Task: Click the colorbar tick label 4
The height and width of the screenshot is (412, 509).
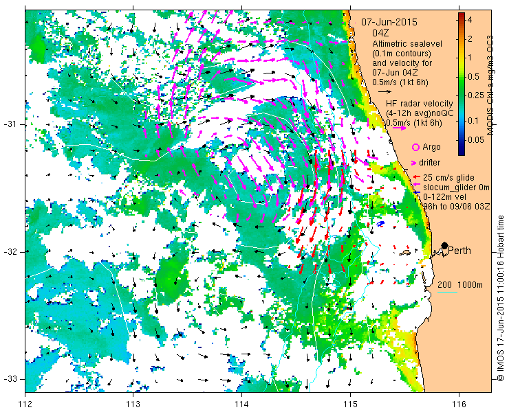Action: point(470,20)
